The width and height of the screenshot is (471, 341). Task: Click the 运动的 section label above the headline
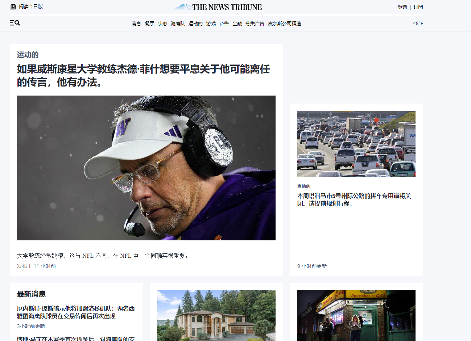pos(27,55)
